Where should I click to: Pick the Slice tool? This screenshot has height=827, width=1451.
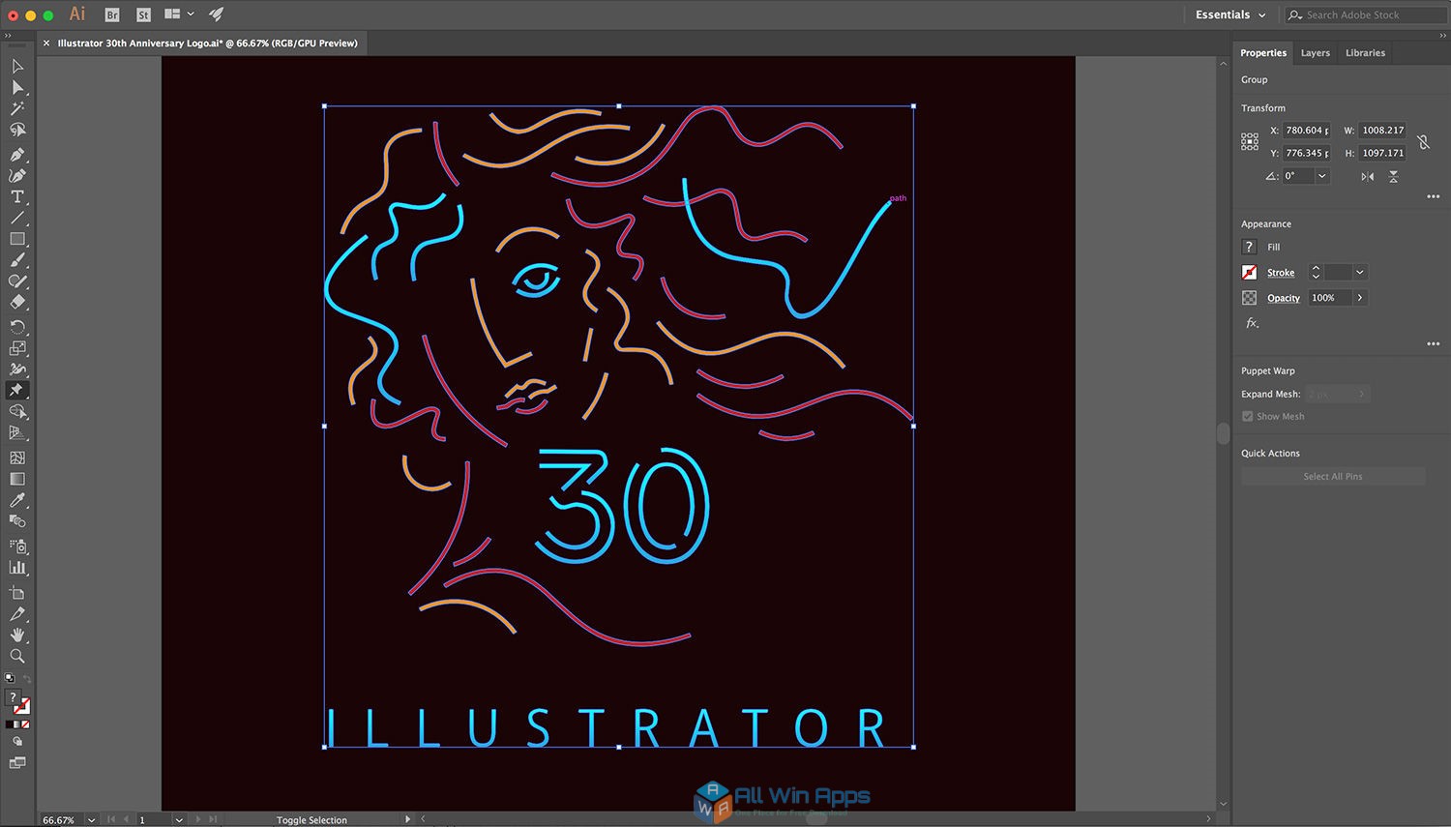[17, 614]
